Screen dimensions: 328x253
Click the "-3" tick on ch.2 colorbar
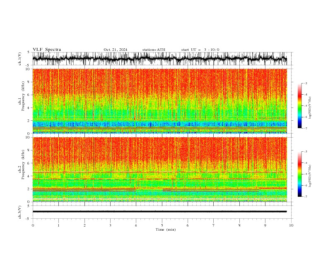coord(305,152)
